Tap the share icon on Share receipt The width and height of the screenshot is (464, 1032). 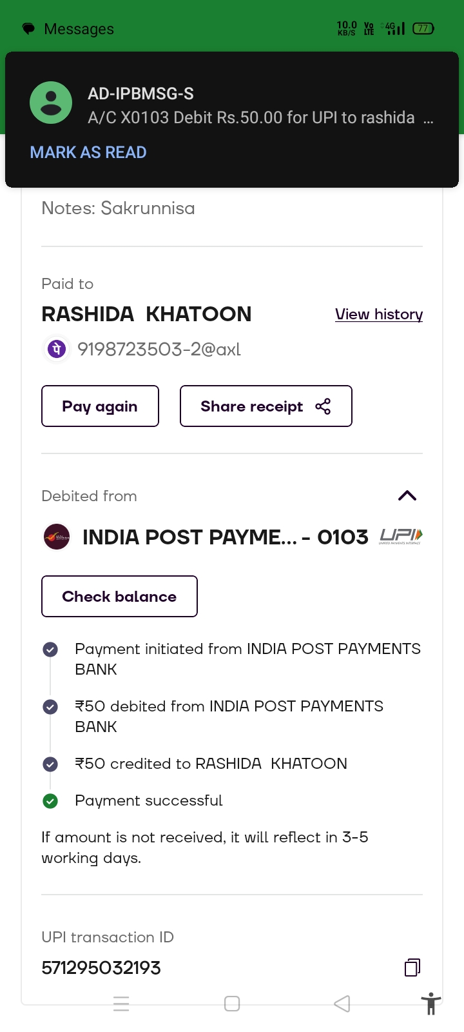click(x=323, y=406)
